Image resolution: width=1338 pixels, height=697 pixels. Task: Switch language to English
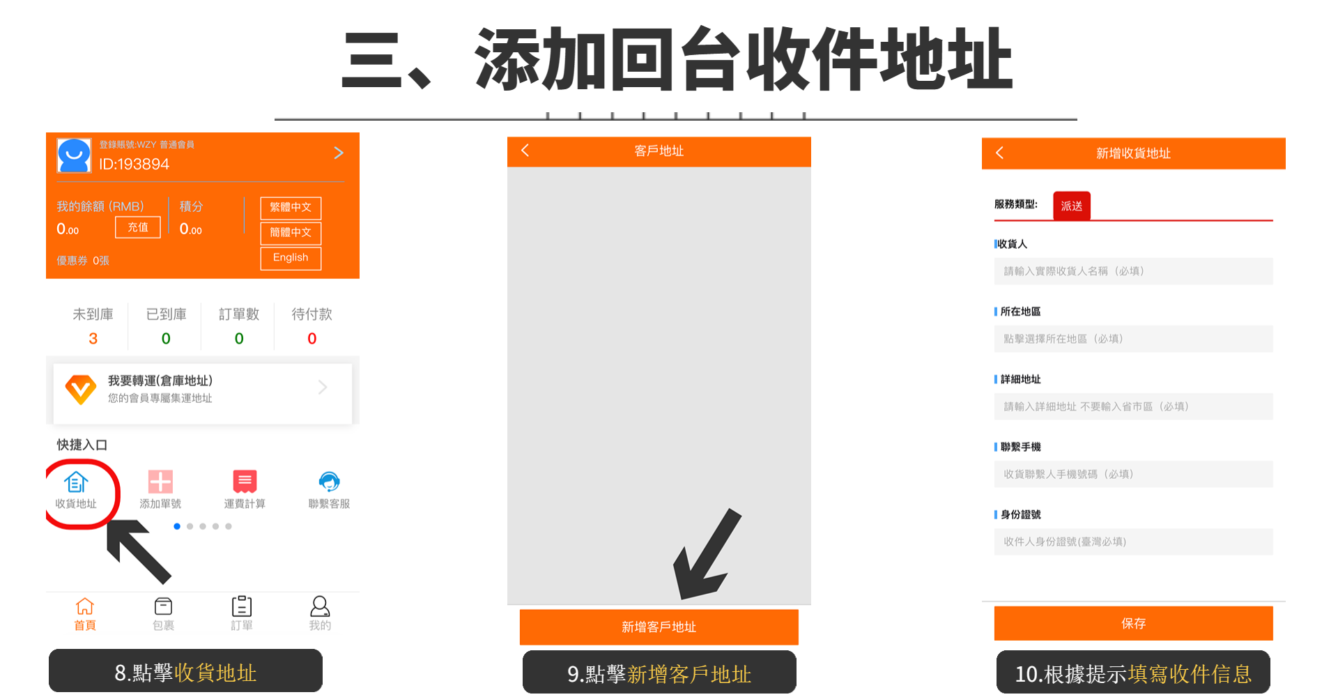(291, 258)
